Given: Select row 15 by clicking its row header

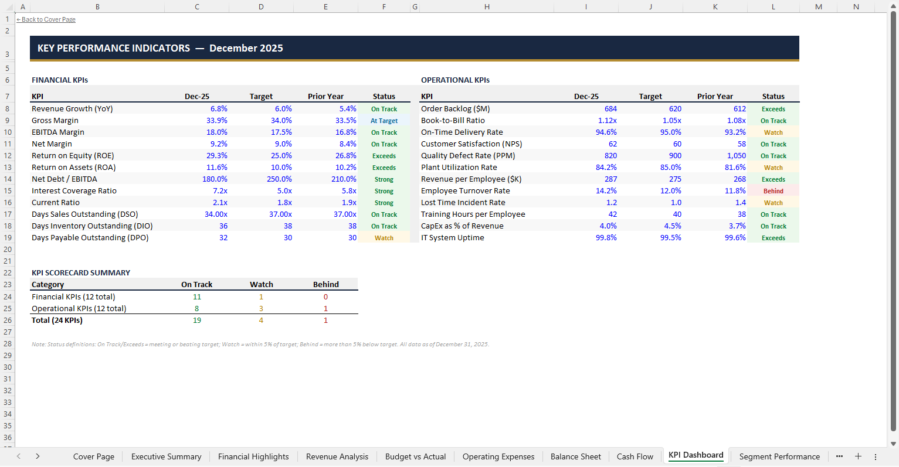Looking at the screenshot, I should pos(6,190).
